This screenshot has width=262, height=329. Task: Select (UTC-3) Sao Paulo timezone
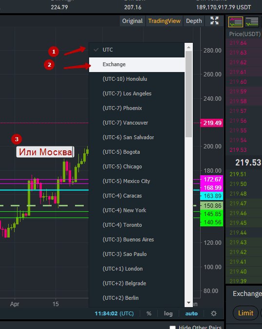coord(137,254)
